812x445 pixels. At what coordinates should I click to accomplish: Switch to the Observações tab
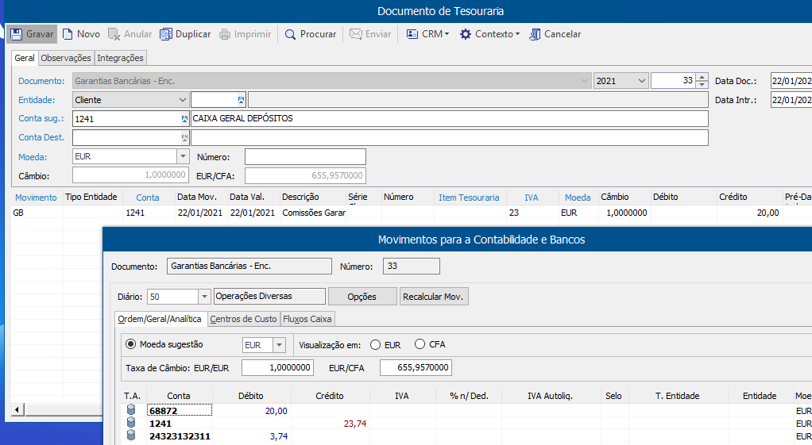[x=66, y=58]
